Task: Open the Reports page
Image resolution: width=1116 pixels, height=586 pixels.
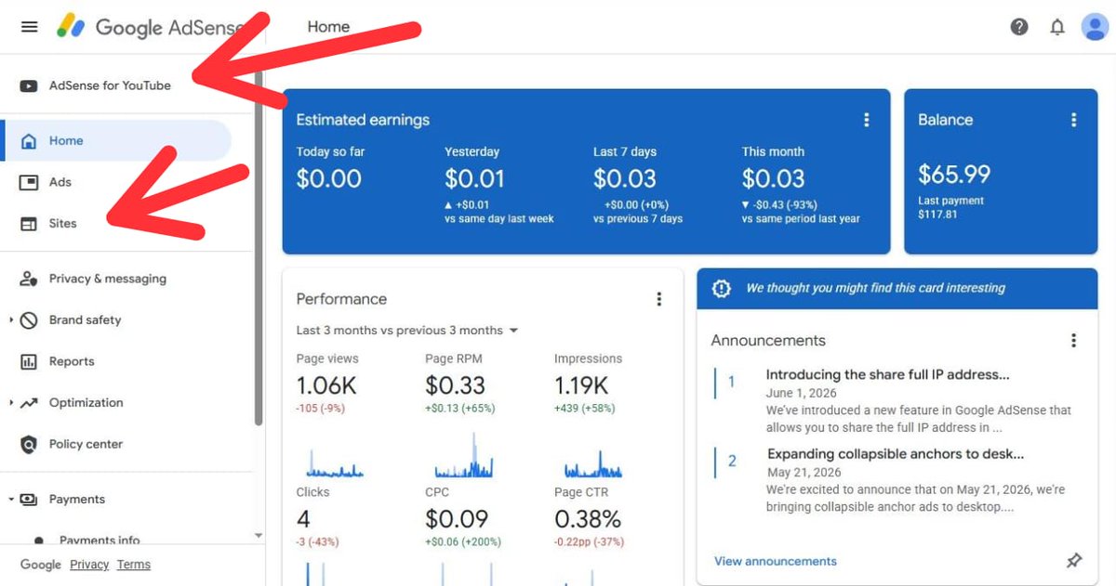Action: click(72, 361)
